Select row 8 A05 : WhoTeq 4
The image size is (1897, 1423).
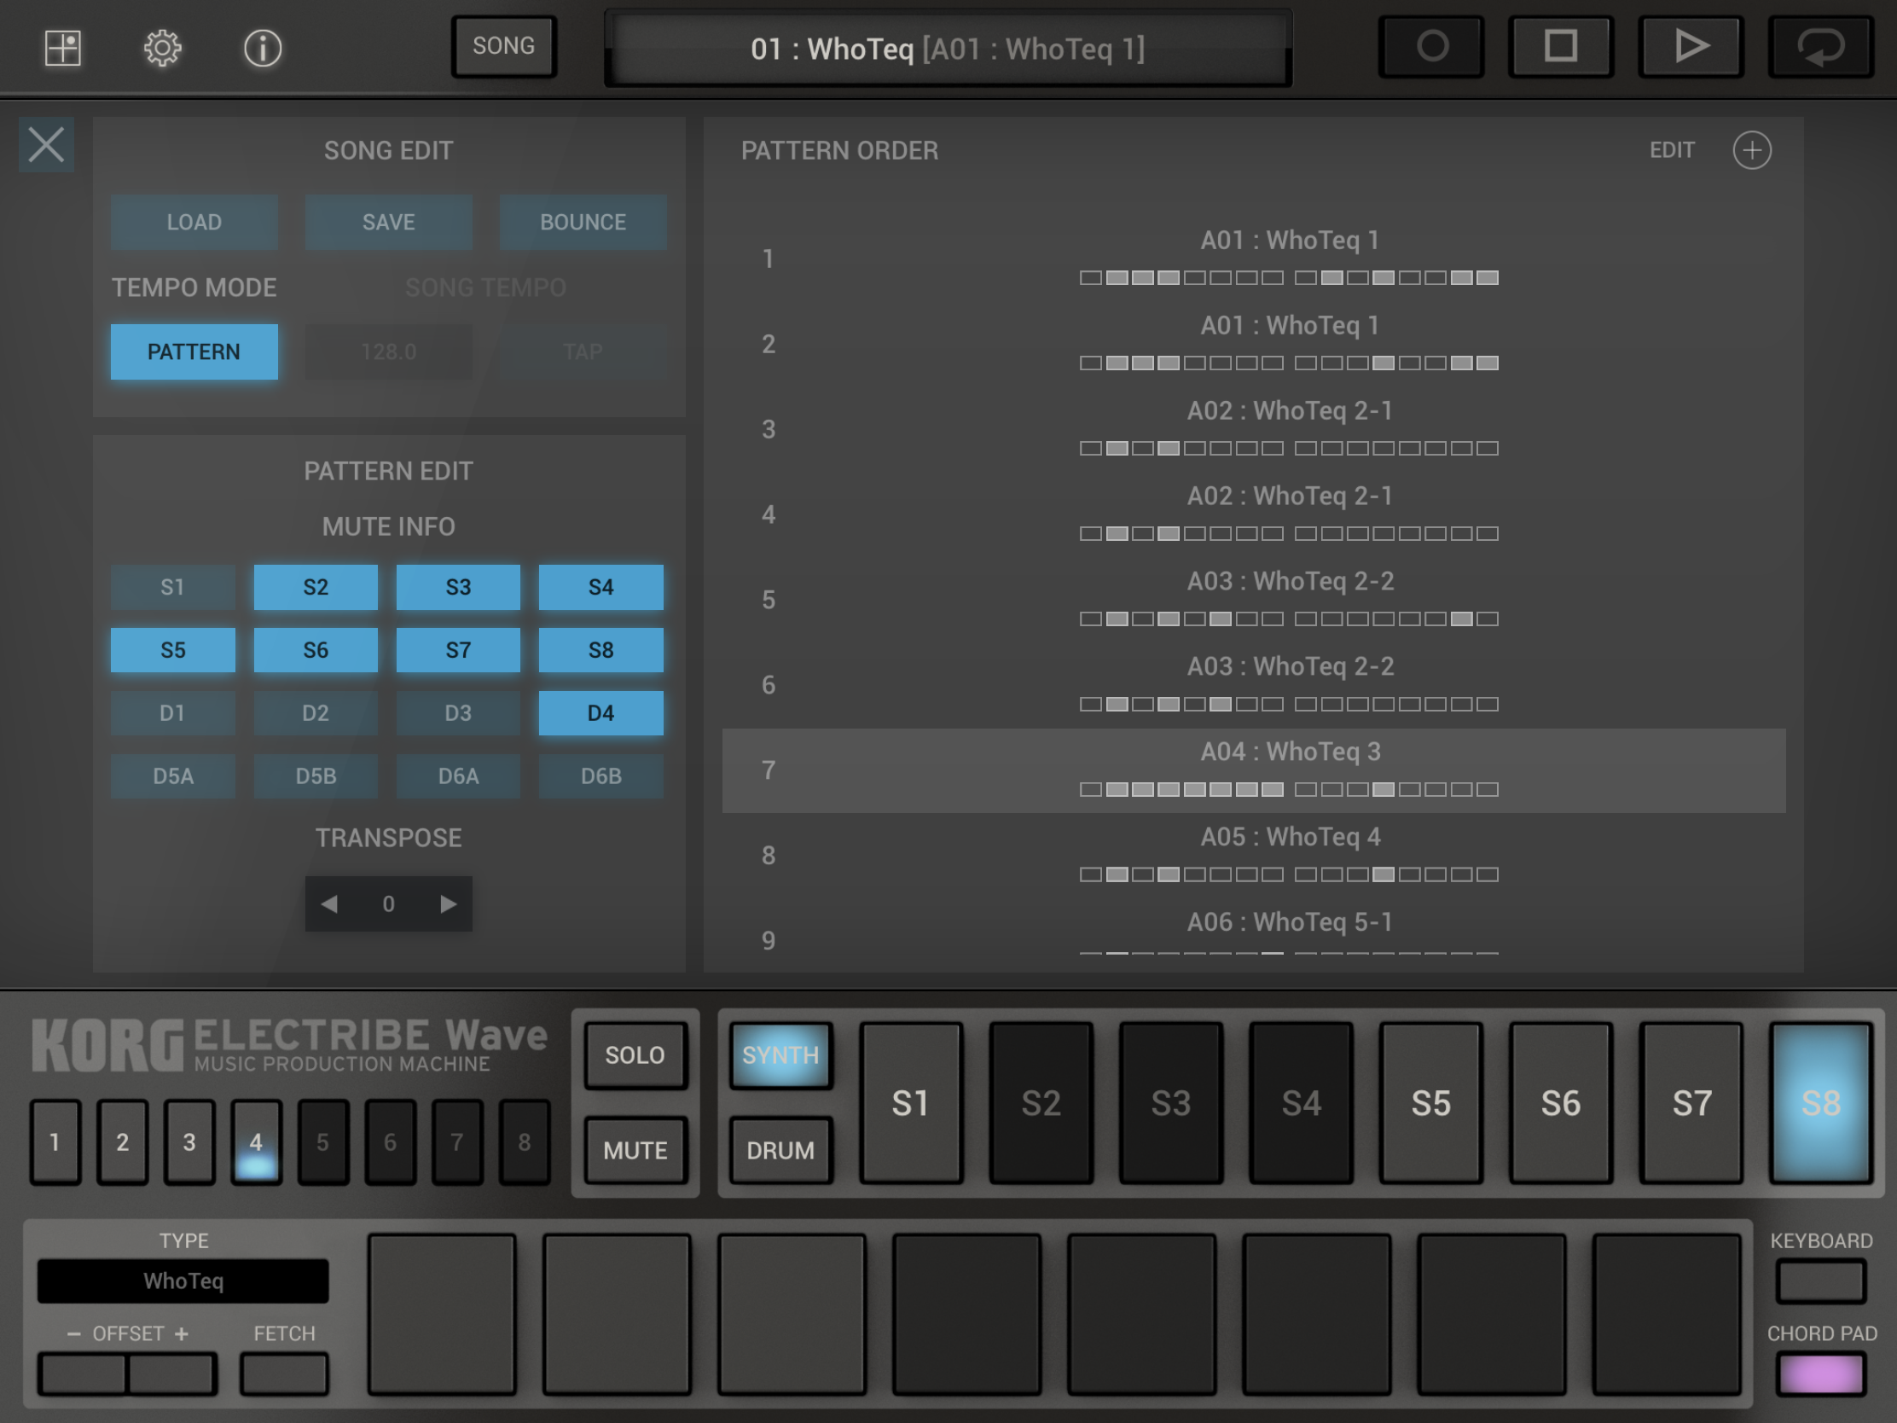(1254, 855)
